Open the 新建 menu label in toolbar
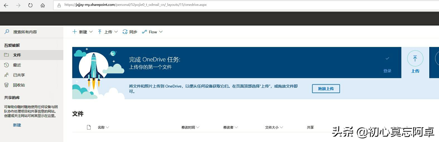This screenshot has width=439, height=142. click(x=83, y=32)
